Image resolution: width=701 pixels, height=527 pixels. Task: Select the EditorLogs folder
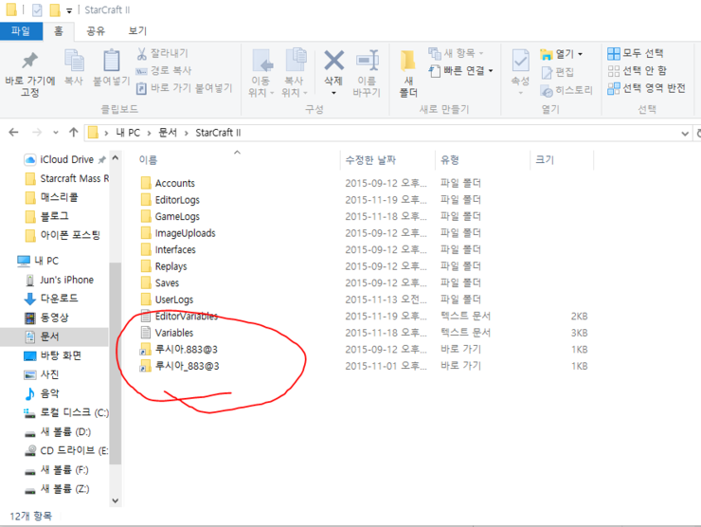pyautogui.click(x=177, y=200)
